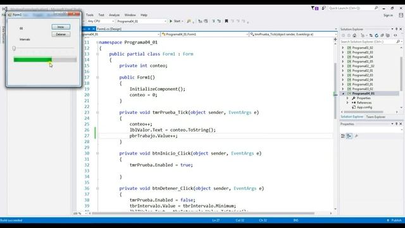
Task: Click the pbrTrabajo.Value++ code line
Action: pos(153,136)
